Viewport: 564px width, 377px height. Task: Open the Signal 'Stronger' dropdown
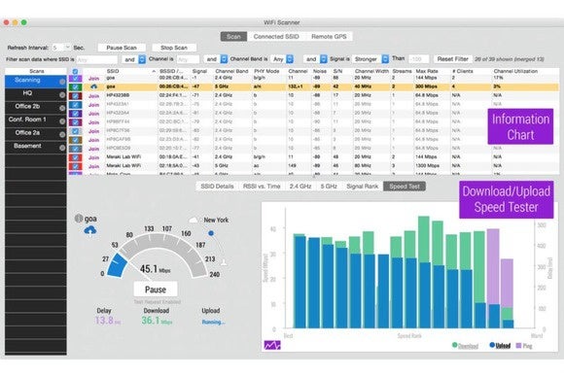coord(370,59)
